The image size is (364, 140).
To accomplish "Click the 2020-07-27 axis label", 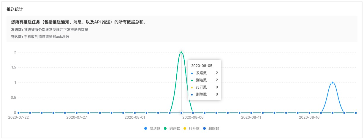I will coord(77,117).
